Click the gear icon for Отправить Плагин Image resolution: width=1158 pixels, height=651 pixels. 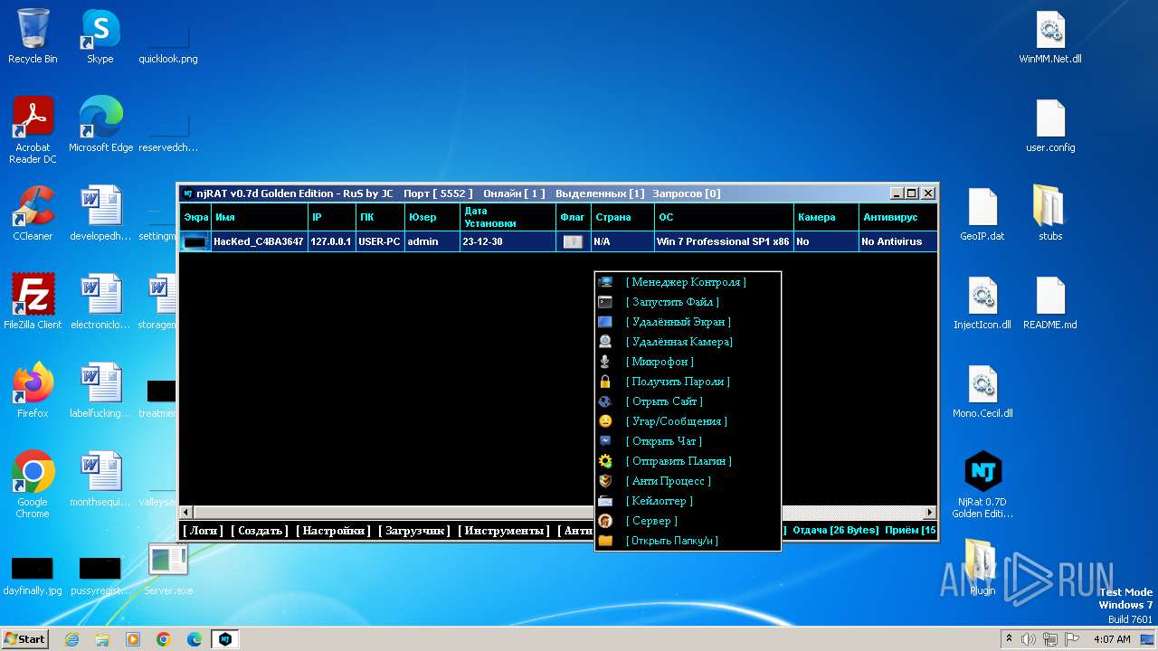click(605, 461)
